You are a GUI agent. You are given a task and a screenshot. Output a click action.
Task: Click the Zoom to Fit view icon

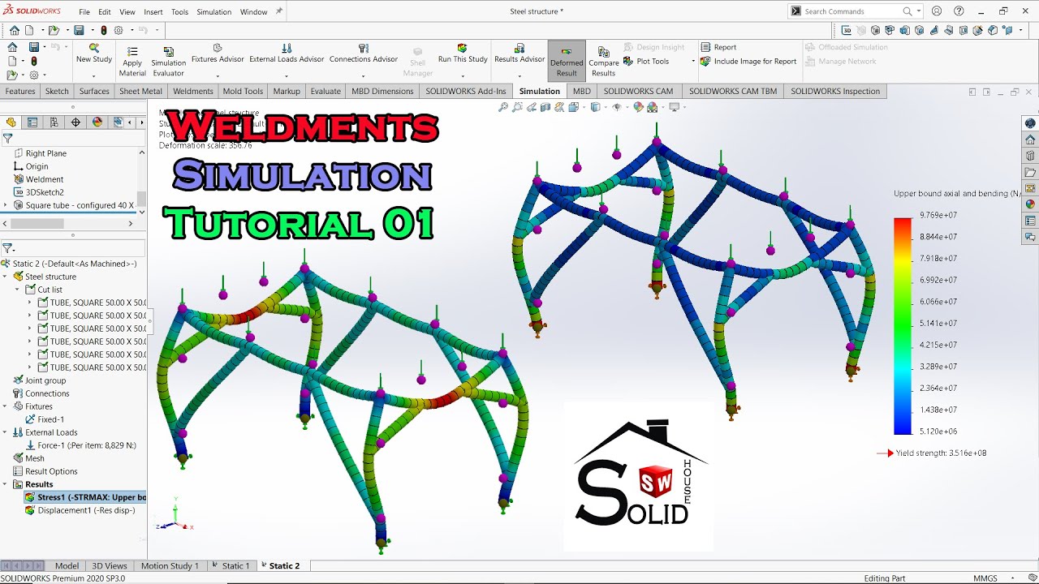503,107
